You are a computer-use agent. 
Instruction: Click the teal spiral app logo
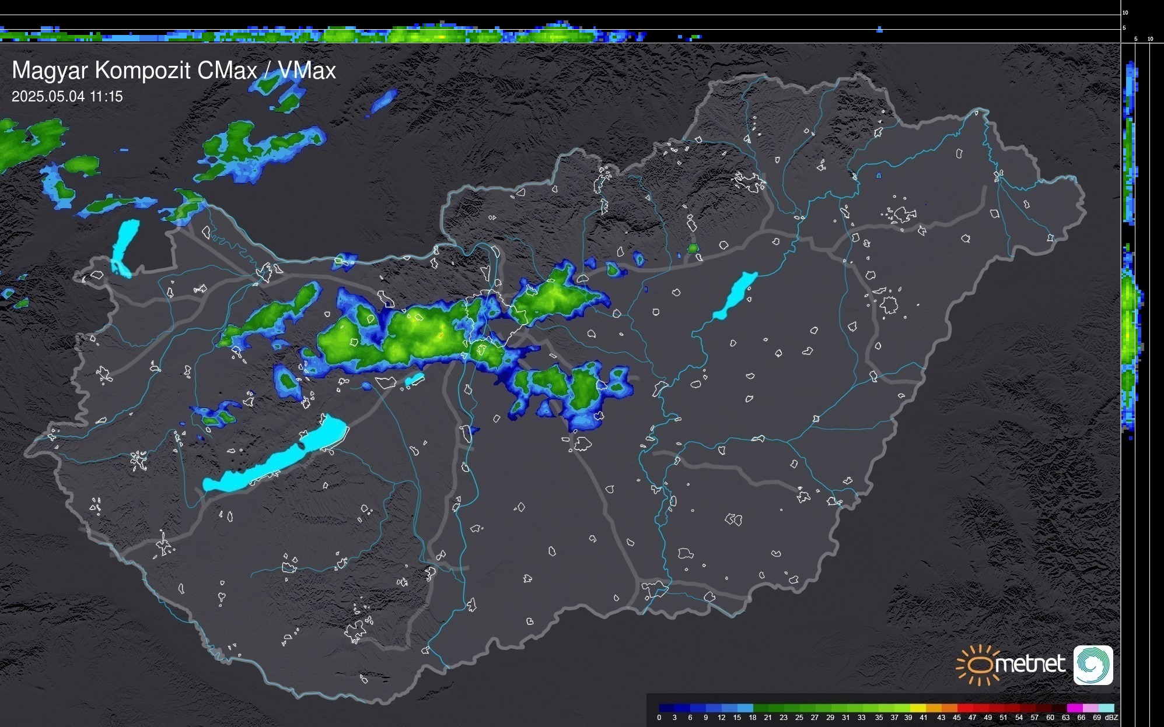point(1093,665)
